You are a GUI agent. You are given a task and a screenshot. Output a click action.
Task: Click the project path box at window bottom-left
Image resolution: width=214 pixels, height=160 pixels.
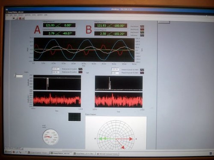(13, 148)
